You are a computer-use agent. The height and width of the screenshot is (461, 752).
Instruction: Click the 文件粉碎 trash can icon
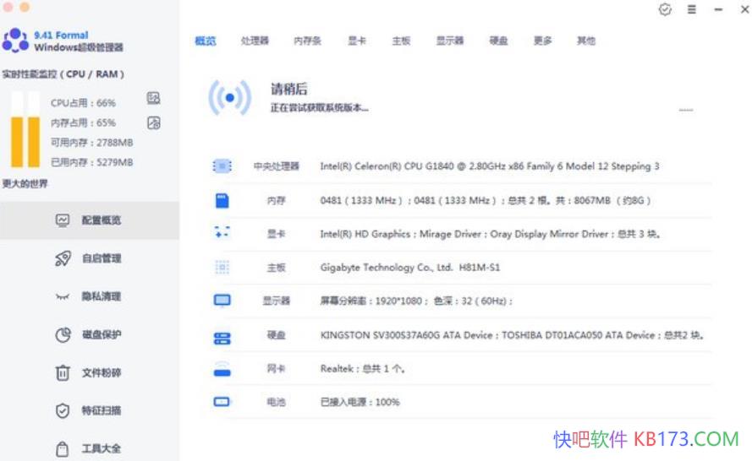pyautogui.click(x=63, y=372)
